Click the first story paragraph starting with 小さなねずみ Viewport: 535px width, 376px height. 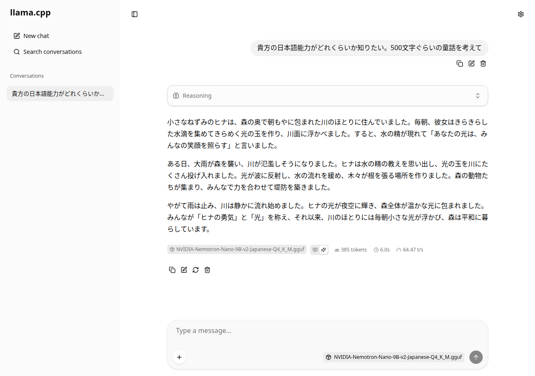[x=328, y=134]
